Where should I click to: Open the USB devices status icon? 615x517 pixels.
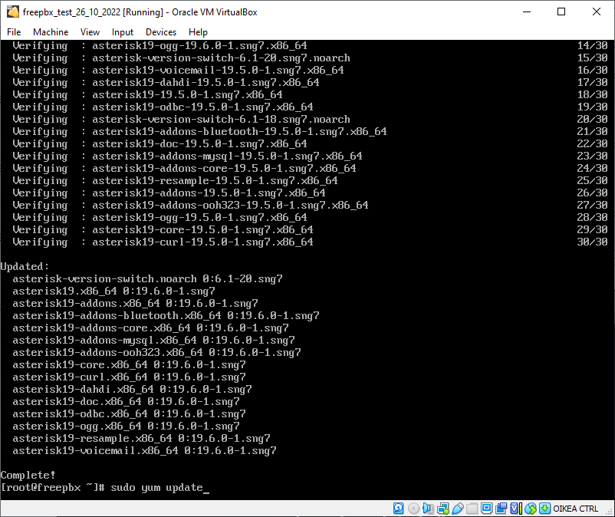click(458, 509)
